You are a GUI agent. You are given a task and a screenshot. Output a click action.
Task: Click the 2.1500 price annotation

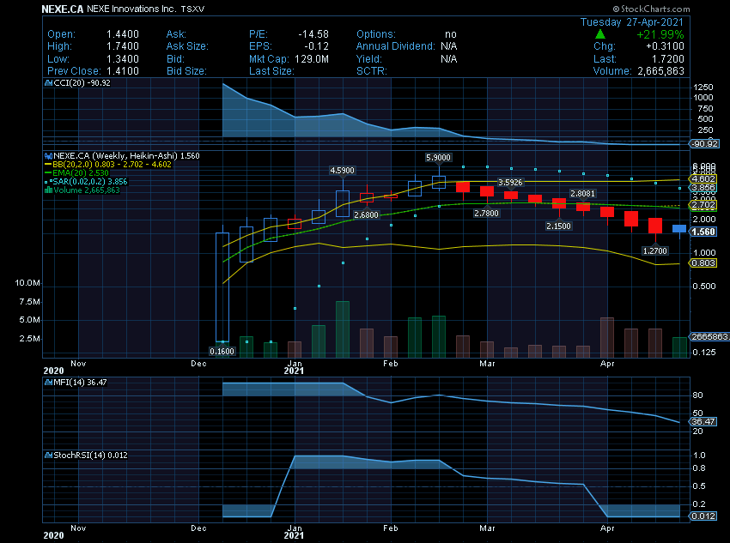tap(558, 226)
